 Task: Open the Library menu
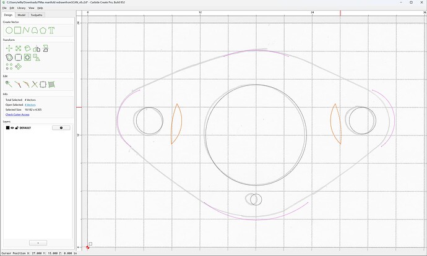[x=21, y=8]
